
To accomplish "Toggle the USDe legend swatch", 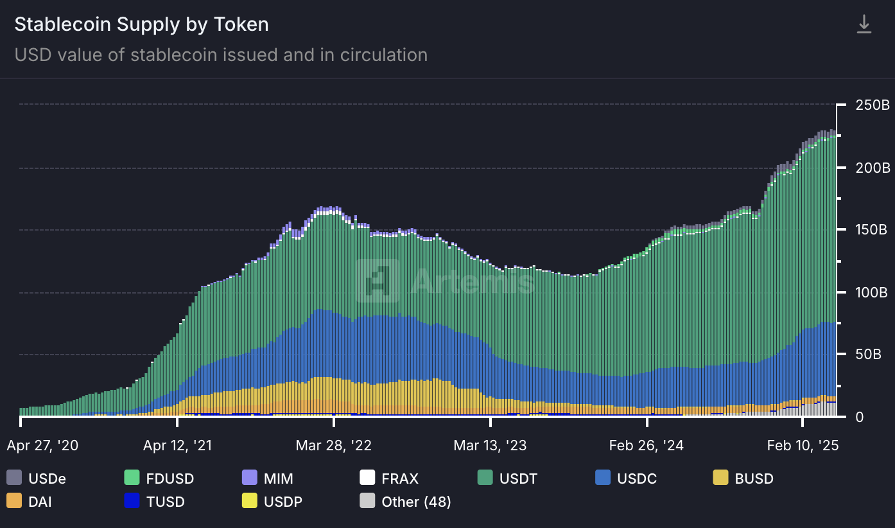I will (x=14, y=478).
